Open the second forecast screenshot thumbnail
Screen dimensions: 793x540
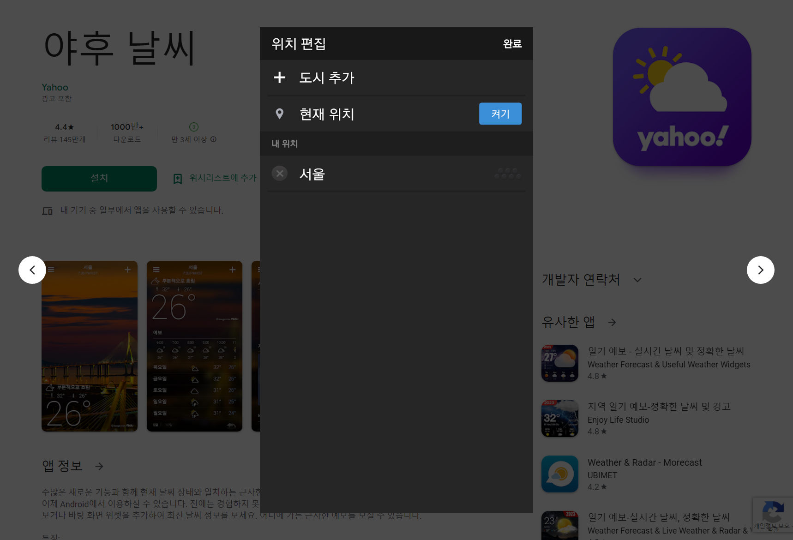(x=194, y=346)
